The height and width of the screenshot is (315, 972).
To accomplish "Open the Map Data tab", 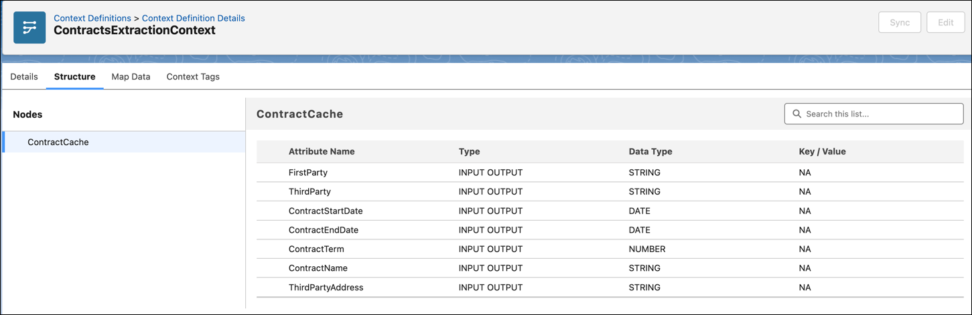I will point(131,76).
